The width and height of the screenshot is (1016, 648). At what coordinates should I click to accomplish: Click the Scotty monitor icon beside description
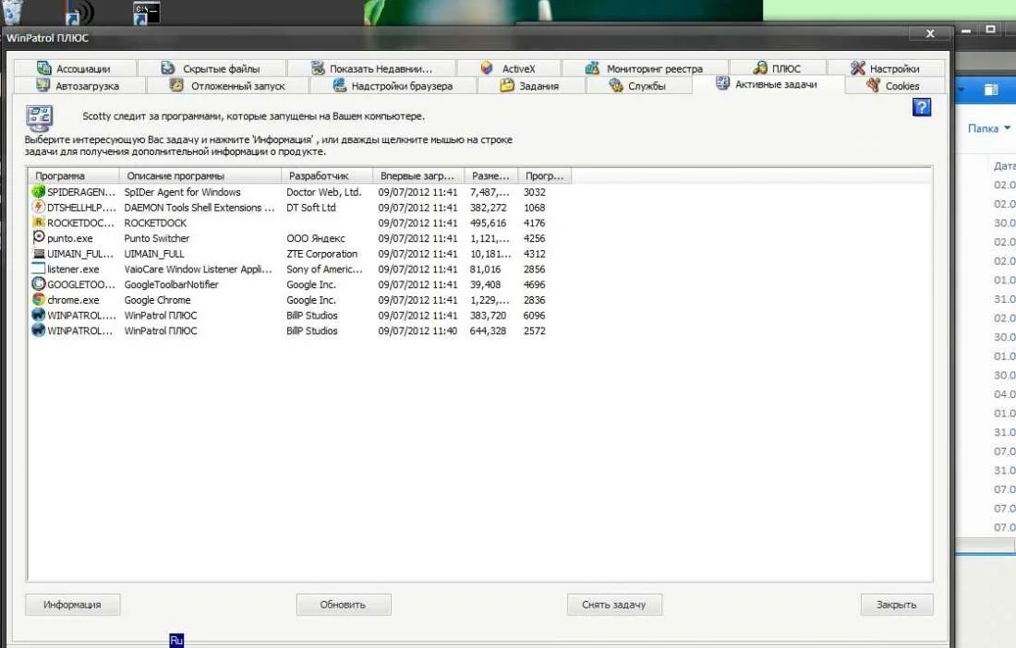39,118
